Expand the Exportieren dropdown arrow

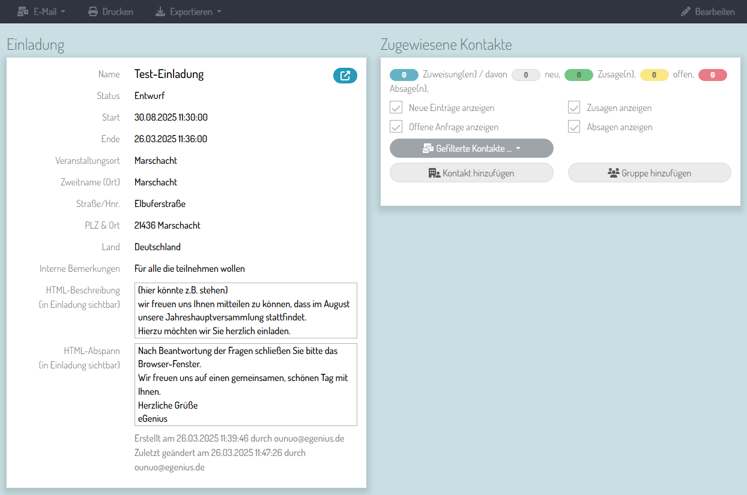pyautogui.click(x=219, y=11)
